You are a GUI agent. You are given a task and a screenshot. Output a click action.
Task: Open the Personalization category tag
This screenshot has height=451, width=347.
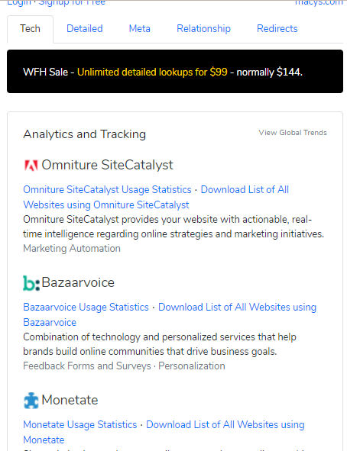point(192,366)
